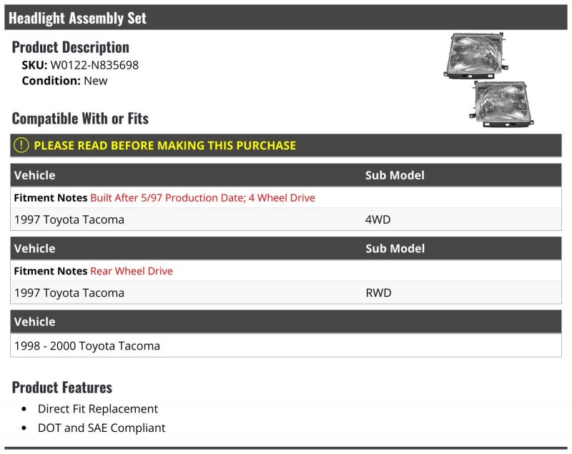Click the Direct Fit Replacement bullet
Viewport: 572px width, 454px height.
98,409
